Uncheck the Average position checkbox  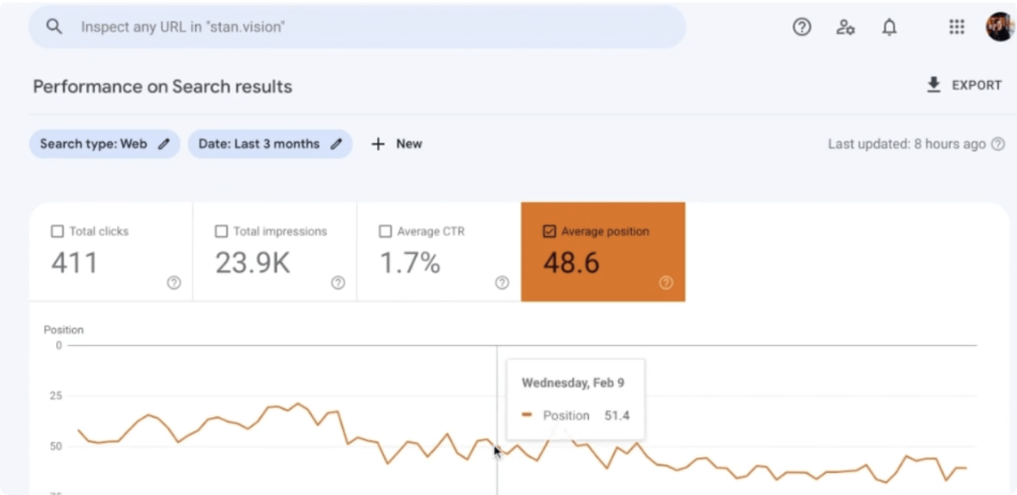pos(549,231)
